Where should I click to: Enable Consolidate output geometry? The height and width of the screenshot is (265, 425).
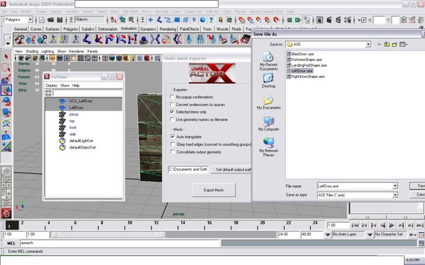pyautogui.click(x=173, y=152)
